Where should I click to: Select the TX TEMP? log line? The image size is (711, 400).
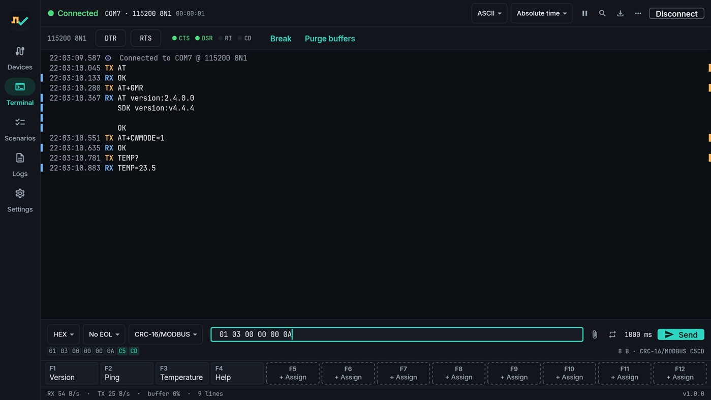[x=376, y=158]
